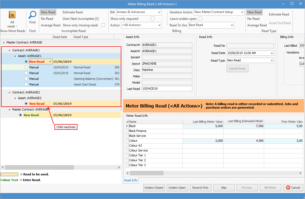Viewport: 305px width, 199px height.
Task: Select Estimate Read in Incomplete Read group
Action: coord(73,12)
